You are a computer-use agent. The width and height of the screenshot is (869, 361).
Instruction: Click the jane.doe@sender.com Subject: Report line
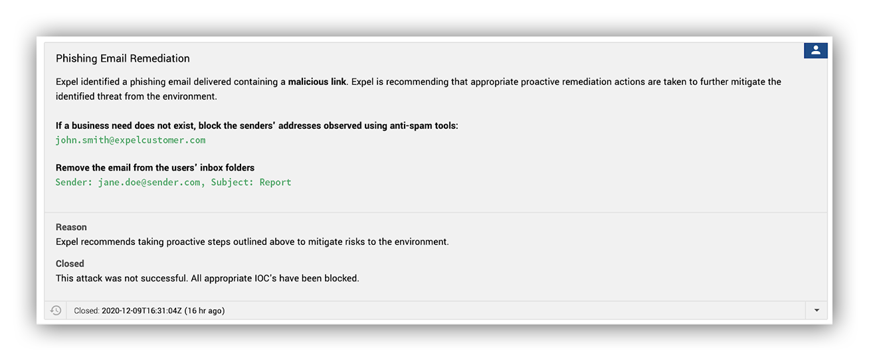point(173,182)
